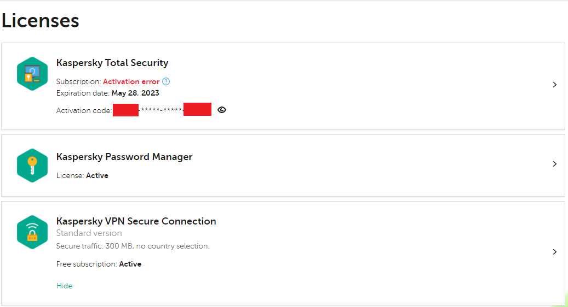The image size is (568, 307).
Task: Click the Secure traffic 300 MB text
Action: [133, 246]
